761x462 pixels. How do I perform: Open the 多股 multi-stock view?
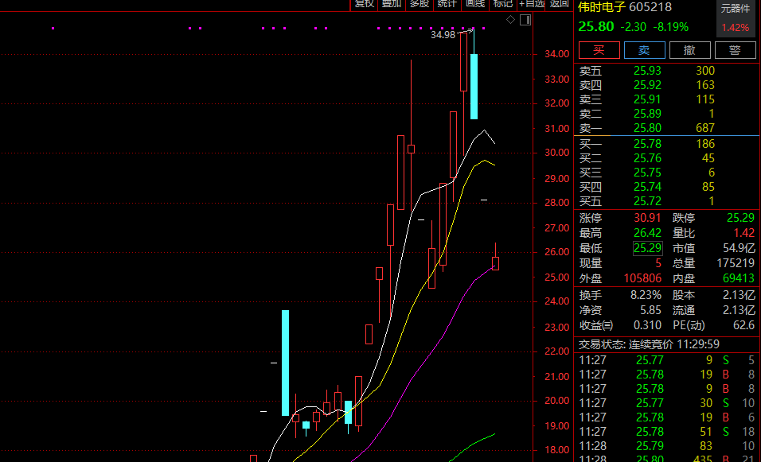(x=420, y=4)
